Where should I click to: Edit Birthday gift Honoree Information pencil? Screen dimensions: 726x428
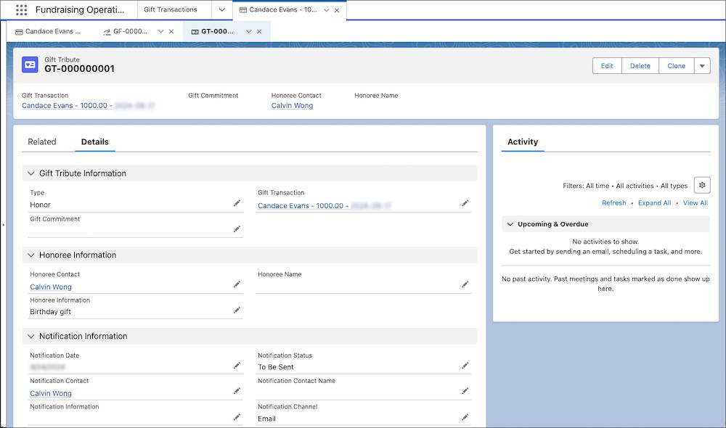(237, 310)
